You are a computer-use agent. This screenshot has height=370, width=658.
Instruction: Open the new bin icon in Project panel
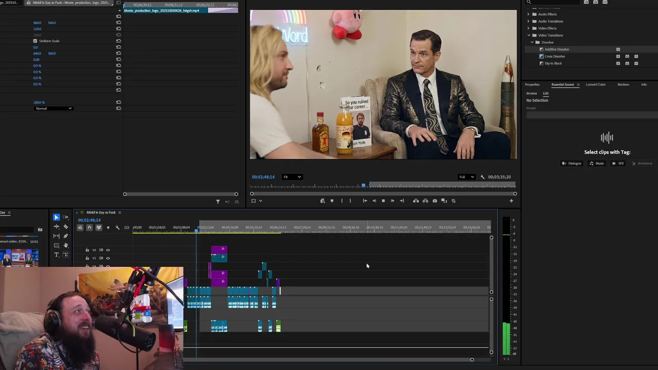pyautogui.click(x=40, y=230)
